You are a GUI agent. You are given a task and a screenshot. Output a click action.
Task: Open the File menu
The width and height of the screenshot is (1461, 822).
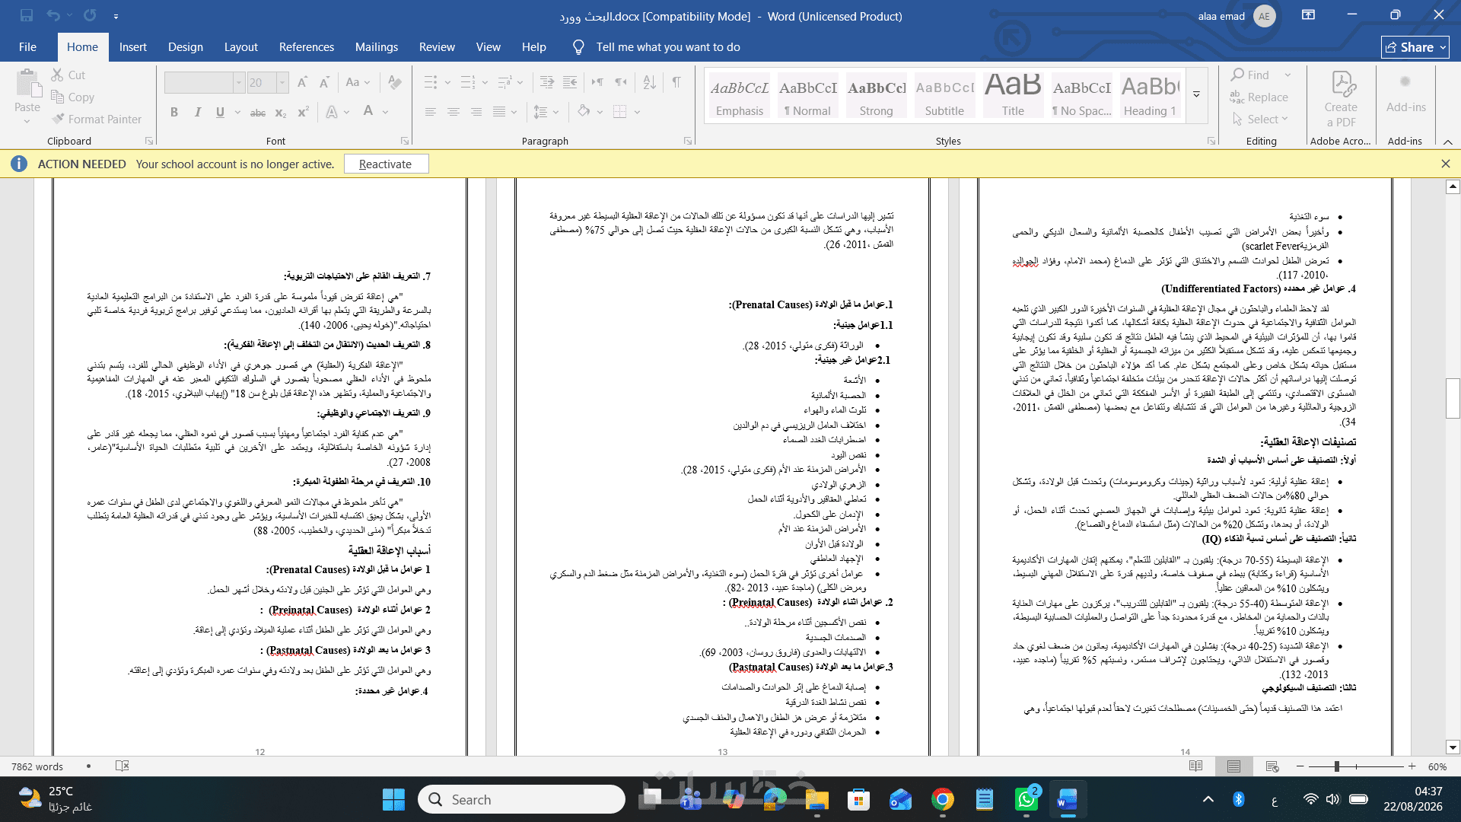coord(27,46)
